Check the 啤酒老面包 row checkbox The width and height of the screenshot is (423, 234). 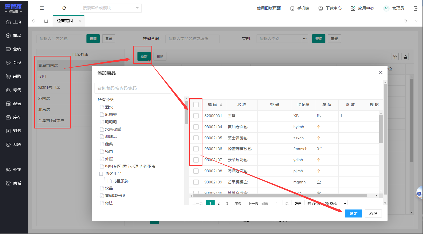tap(196, 171)
